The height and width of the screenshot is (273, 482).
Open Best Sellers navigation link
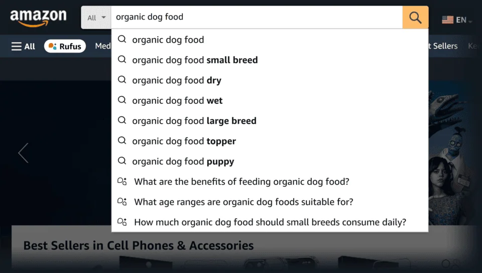pyautogui.click(x=443, y=46)
